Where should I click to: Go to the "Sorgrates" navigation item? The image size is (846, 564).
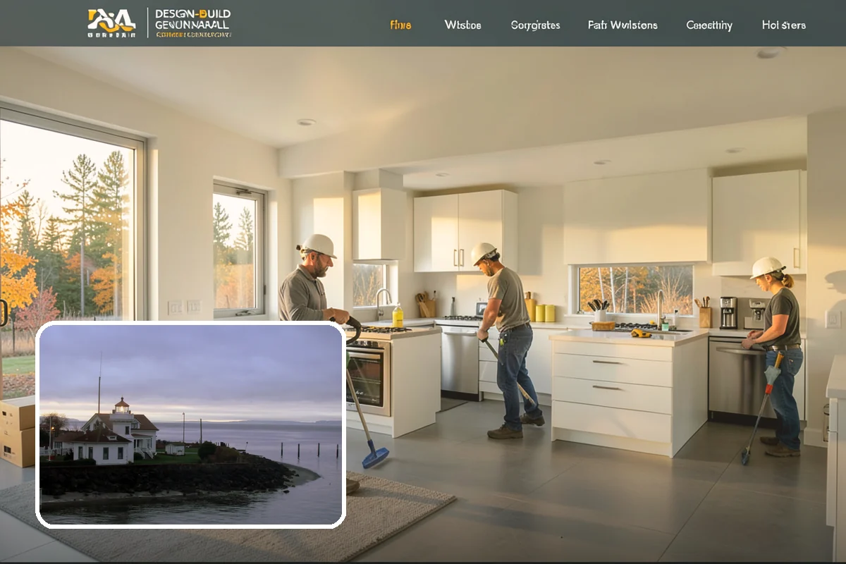pyautogui.click(x=536, y=25)
